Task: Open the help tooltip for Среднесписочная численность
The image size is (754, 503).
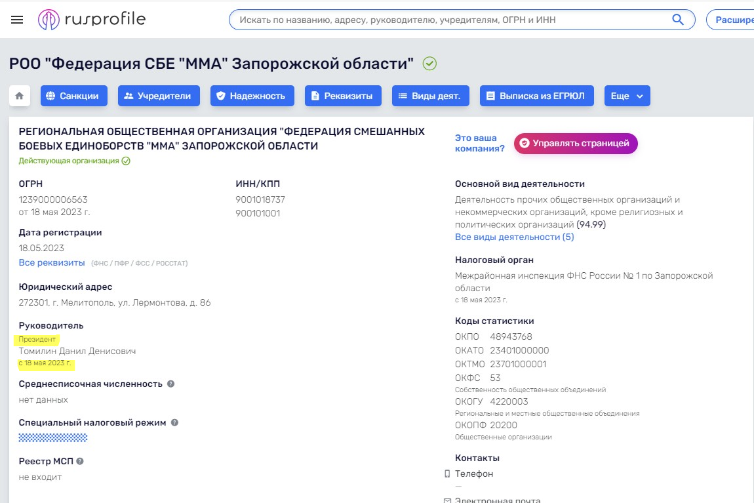Action: pyautogui.click(x=172, y=384)
